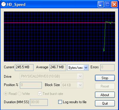Stop the running speed test

point(105,78)
